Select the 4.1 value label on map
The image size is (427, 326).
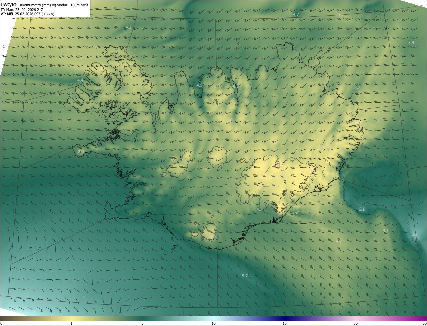click(x=128, y=27)
